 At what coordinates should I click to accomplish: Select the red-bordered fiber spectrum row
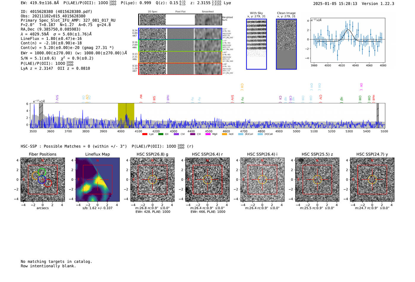180,69
